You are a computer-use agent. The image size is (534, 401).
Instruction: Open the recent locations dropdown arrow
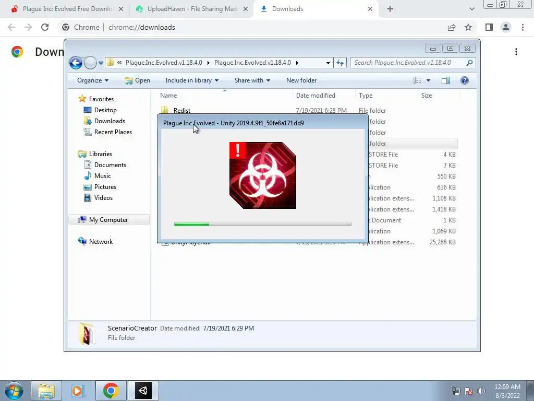[x=101, y=63]
